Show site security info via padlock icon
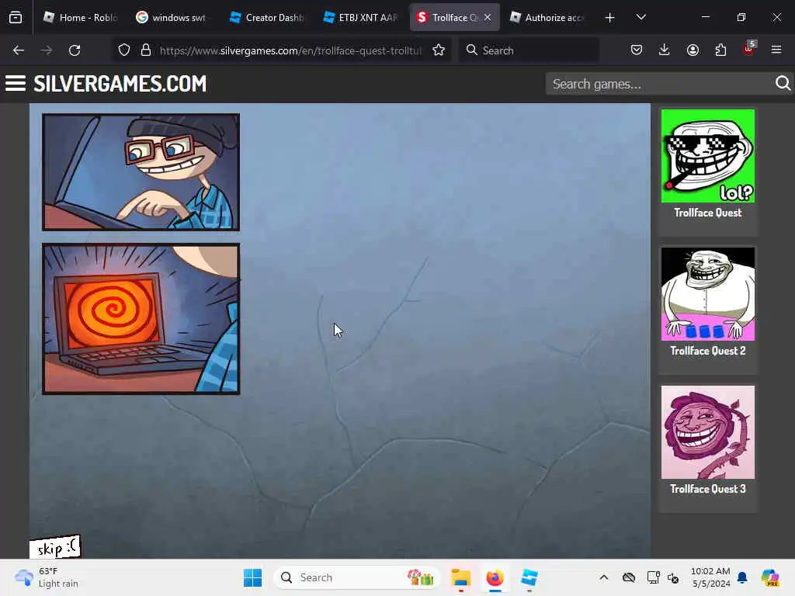Viewport: 795px width, 596px height. click(x=146, y=50)
